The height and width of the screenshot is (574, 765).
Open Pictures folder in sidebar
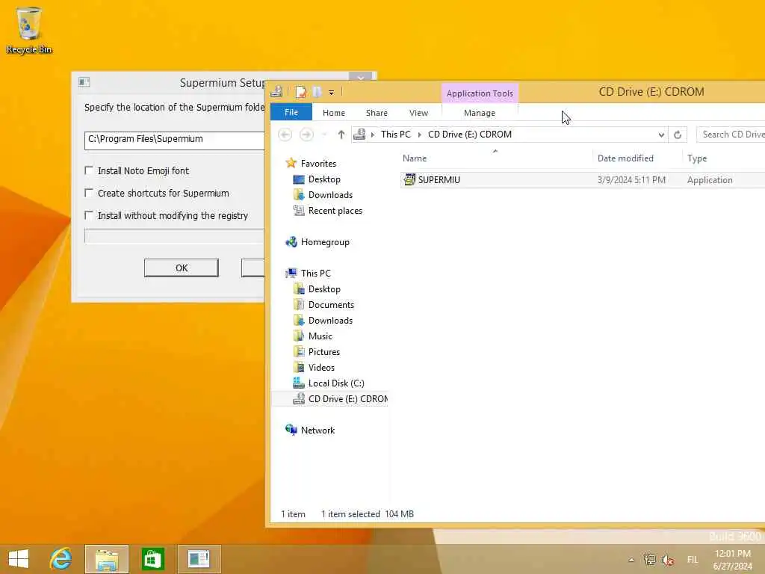pyautogui.click(x=324, y=351)
